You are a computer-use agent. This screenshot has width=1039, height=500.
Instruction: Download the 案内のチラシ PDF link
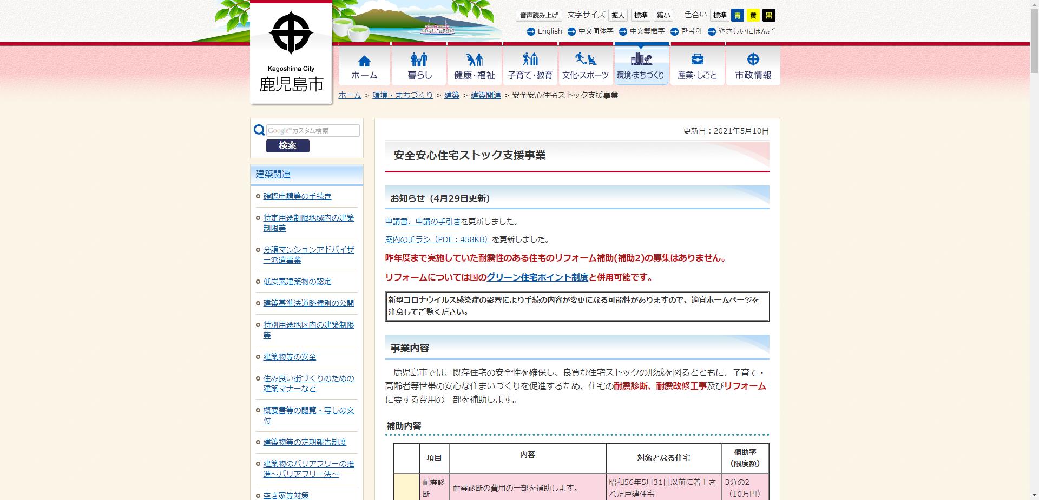point(437,239)
